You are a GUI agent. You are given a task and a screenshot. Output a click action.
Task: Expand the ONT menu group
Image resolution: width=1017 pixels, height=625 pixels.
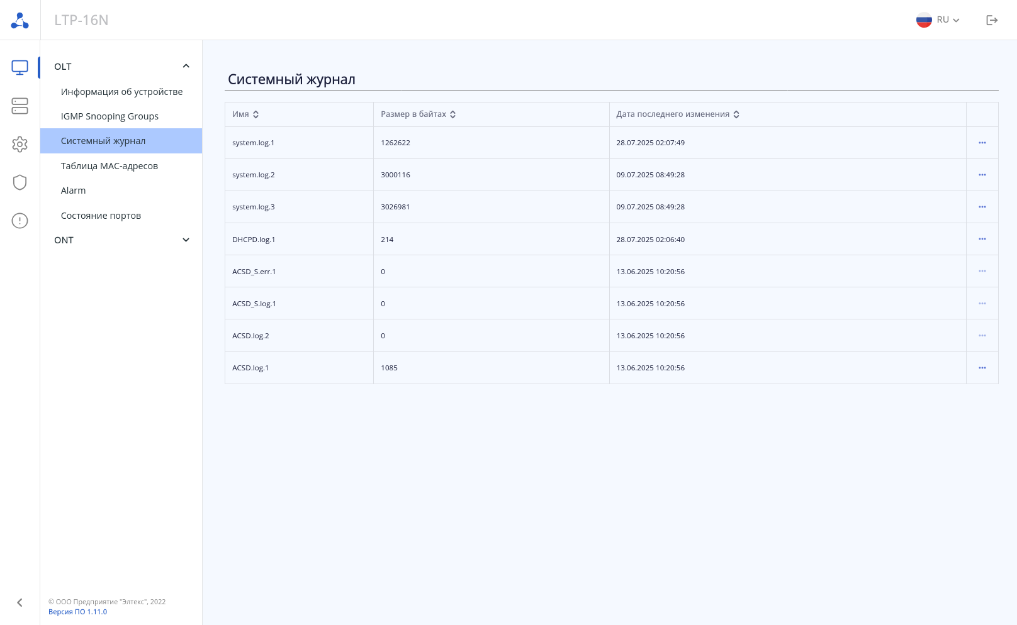186,240
